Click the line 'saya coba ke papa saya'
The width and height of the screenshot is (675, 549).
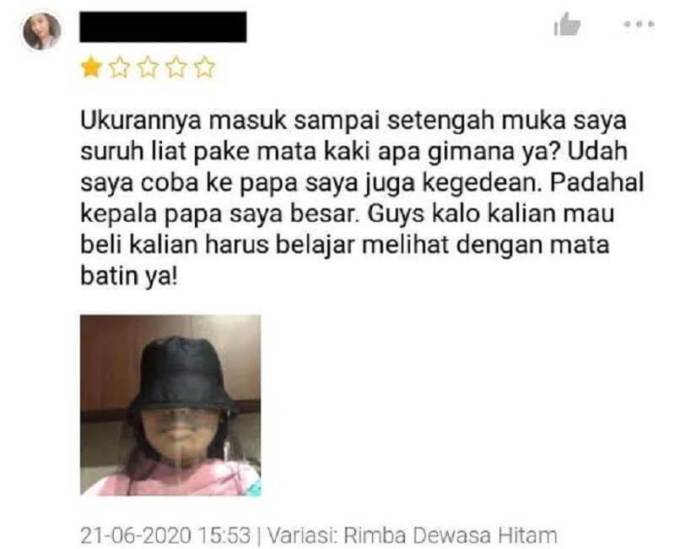tap(362, 183)
